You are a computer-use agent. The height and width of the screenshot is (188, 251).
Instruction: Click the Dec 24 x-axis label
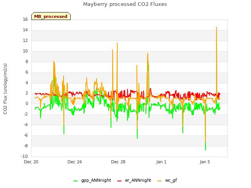75,162
